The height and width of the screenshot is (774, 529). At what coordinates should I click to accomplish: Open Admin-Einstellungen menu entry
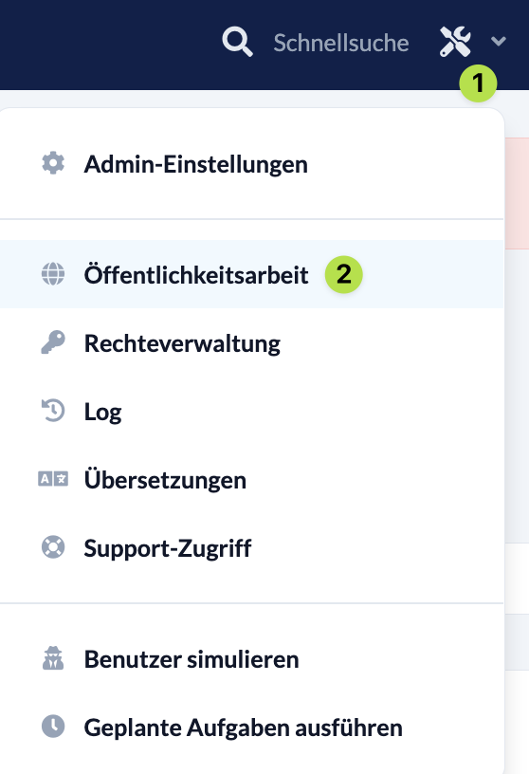[x=251, y=163]
